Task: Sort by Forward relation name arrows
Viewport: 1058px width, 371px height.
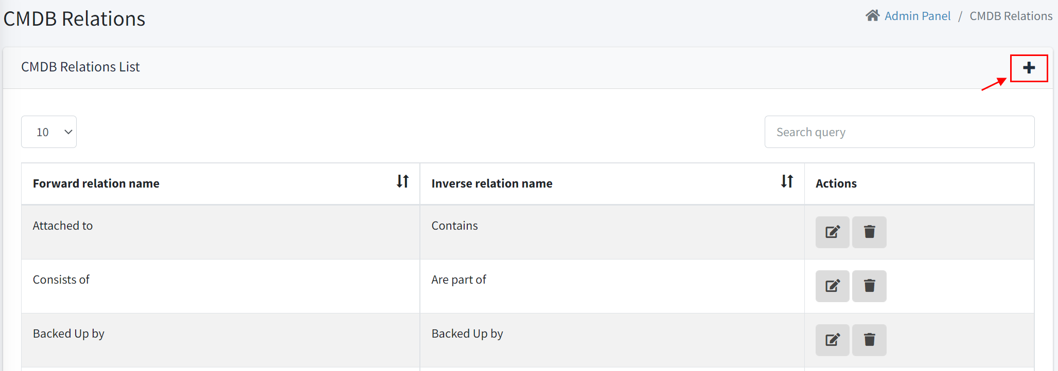Action: click(x=402, y=181)
